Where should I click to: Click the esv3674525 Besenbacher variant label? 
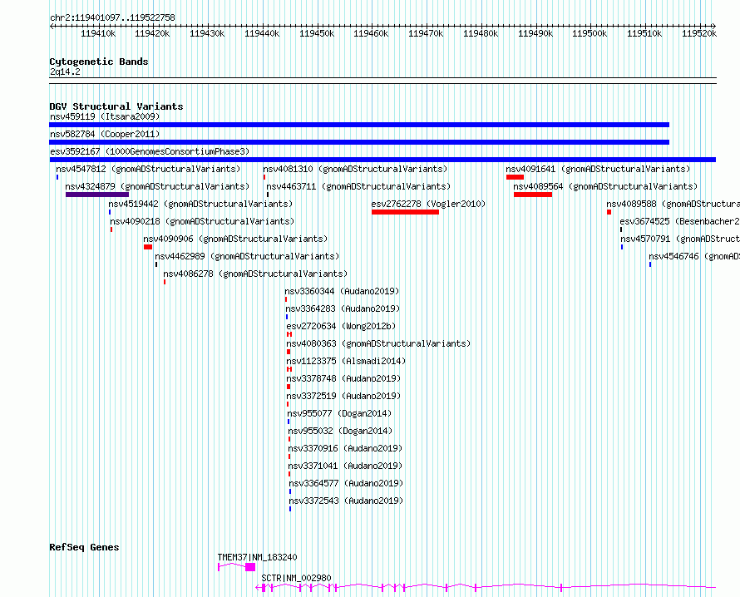pyautogui.click(x=679, y=221)
